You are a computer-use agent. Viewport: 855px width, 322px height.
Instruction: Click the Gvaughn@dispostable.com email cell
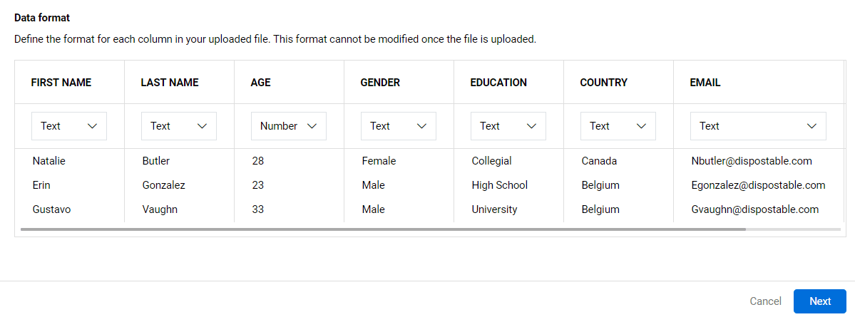click(x=754, y=209)
